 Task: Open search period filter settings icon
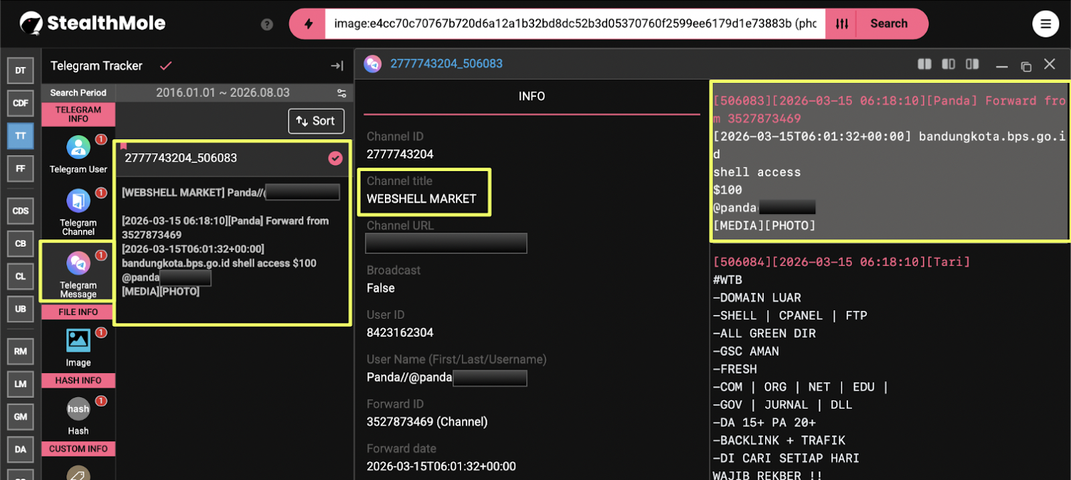tap(341, 93)
